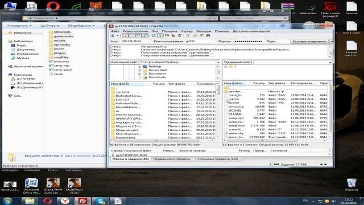Cancel current operation toolbar icon
The width and height of the screenshot is (364, 205).
pyautogui.click(x=167, y=35)
